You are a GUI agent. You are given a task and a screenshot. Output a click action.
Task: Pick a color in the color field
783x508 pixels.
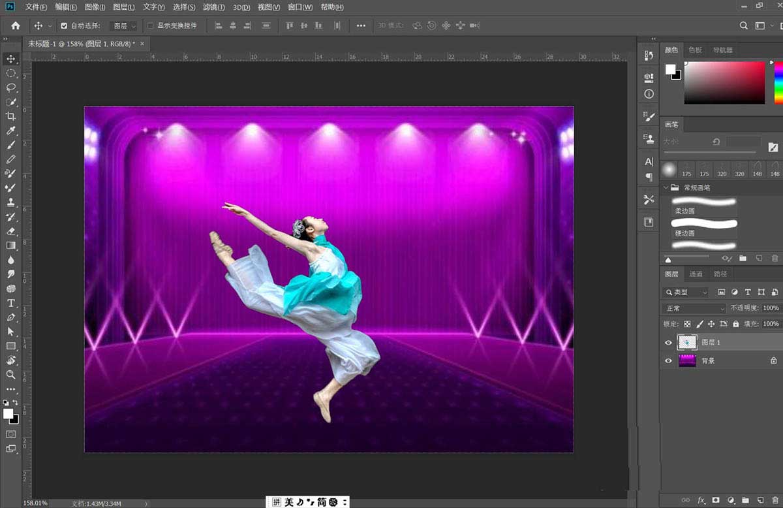[x=724, y=82]
